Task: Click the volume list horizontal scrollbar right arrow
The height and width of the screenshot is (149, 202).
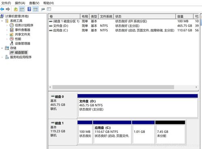Action: click(x=196, y=87)
